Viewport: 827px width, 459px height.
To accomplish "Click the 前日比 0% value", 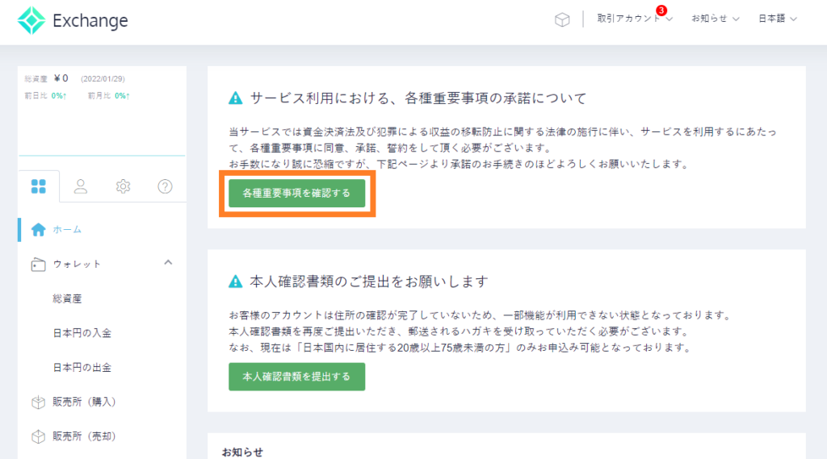I will point(58,95).
